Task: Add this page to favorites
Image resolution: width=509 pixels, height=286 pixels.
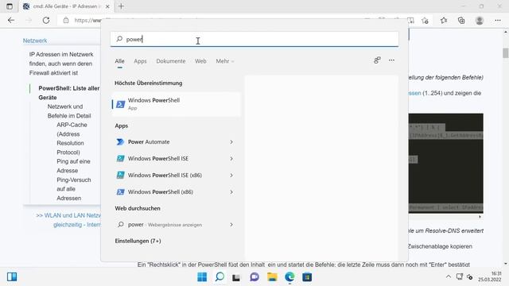Action: [425, 21]
